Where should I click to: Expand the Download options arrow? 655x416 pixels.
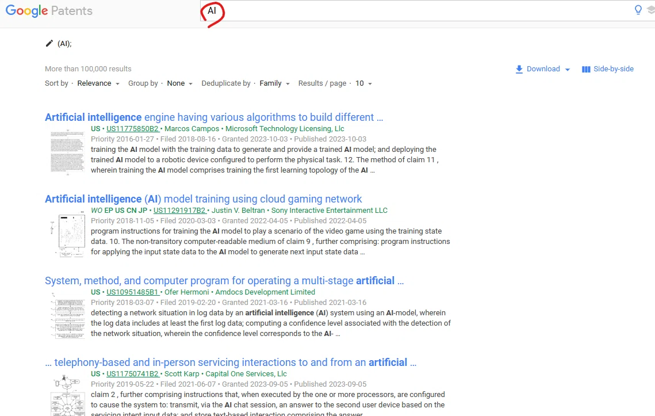tap(567, 70)
